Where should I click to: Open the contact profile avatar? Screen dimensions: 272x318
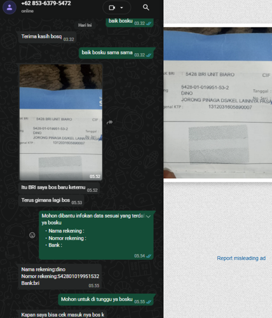click(x=10, y=8)
